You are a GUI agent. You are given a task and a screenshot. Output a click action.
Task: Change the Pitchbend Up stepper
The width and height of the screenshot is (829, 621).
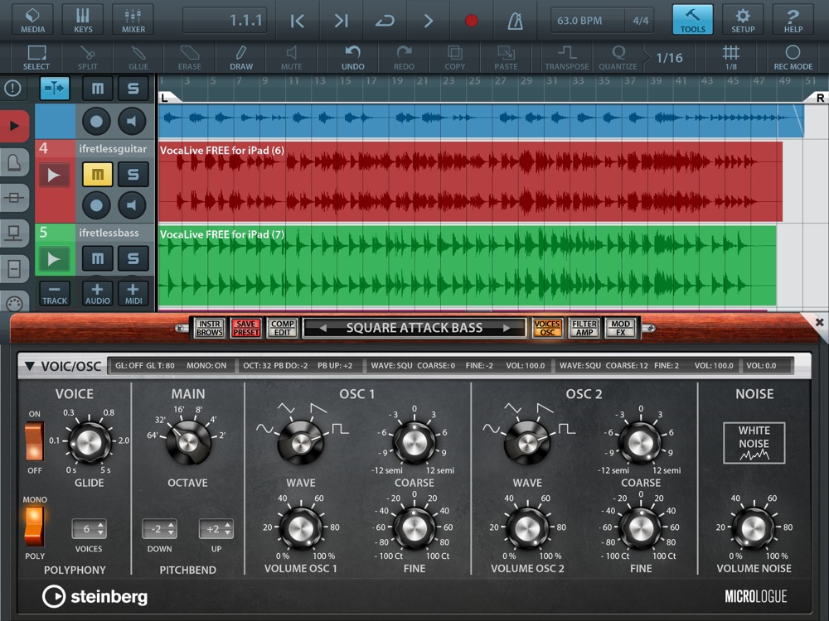[x=216, y=528]
